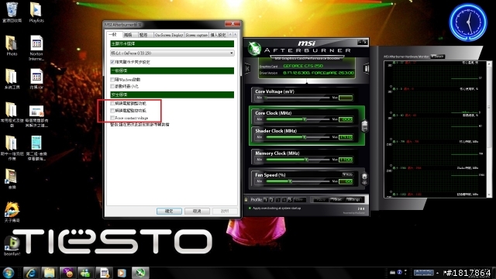Image resolution: width=496 pixels, height=279 pixels.
Task: Click the greyed-out Apply button in settings dialog
Action: point(225,211)
